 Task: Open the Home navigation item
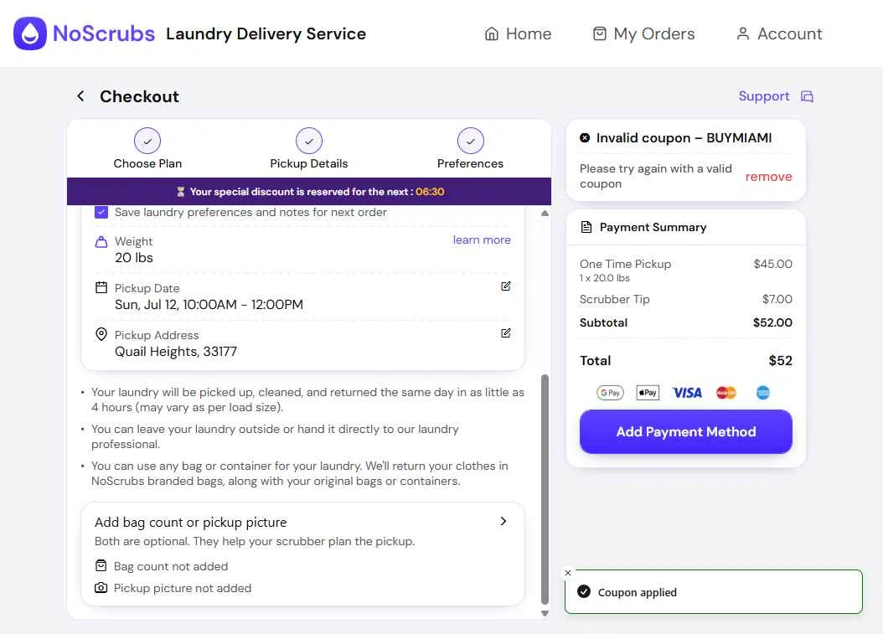[x=518, y=34]
